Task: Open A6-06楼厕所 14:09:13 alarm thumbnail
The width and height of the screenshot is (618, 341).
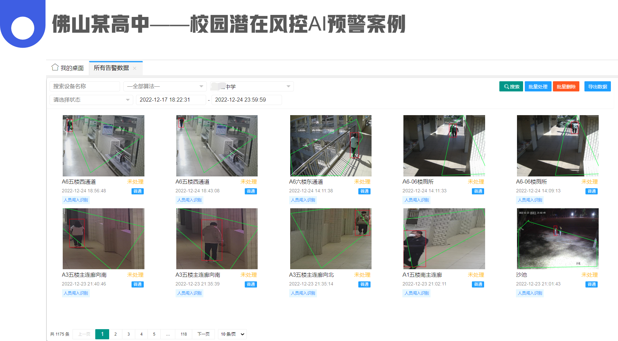Action: pos(558,146)
